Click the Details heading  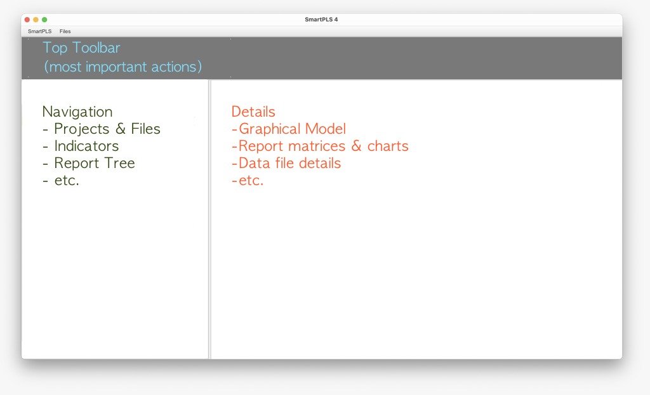pyautogui.click(x=253, y=112)
